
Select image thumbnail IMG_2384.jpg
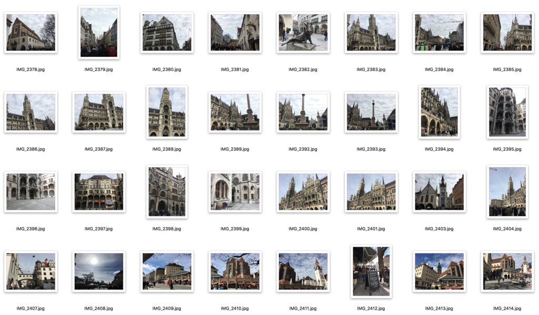[x=439, y=33]
